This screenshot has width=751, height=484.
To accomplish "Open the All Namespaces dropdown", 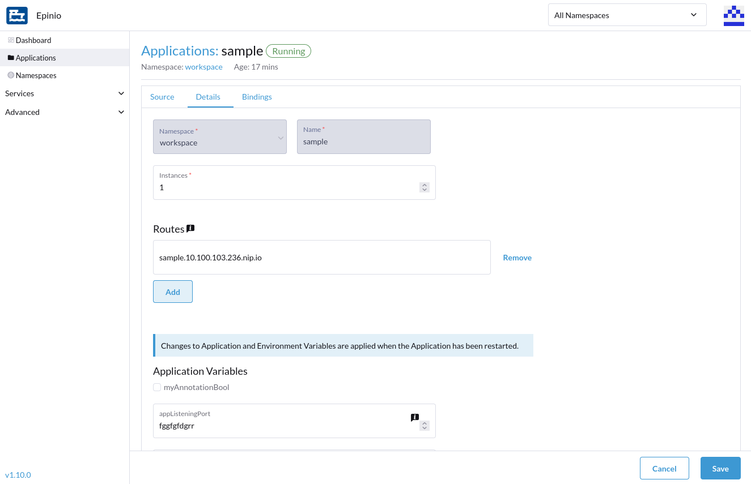I will [x=626, y=15].
